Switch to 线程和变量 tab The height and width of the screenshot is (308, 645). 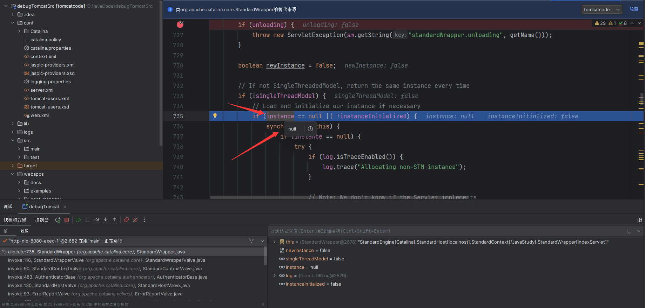point(15,220)
